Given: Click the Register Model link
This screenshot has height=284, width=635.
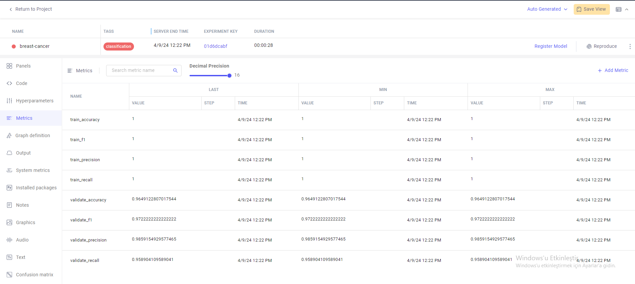Looking at the screenshot, I should [551, 46].
